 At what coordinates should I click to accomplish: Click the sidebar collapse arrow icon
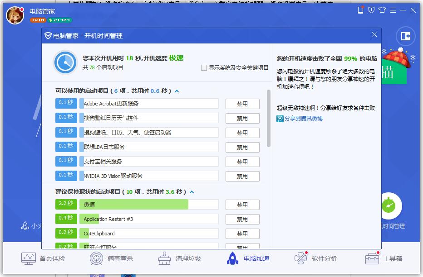coord(405,36)
